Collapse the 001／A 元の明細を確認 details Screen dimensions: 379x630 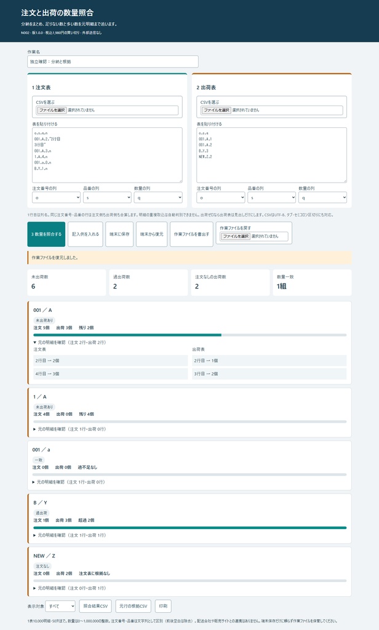(70, 343)
